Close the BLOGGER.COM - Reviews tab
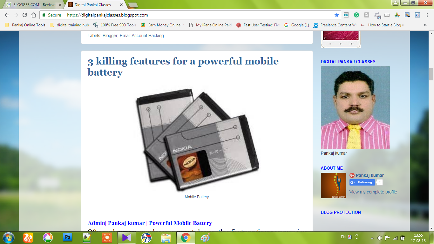Image resolution: width=434 pixels, height=244 pixels. click(x=60, y=5)
